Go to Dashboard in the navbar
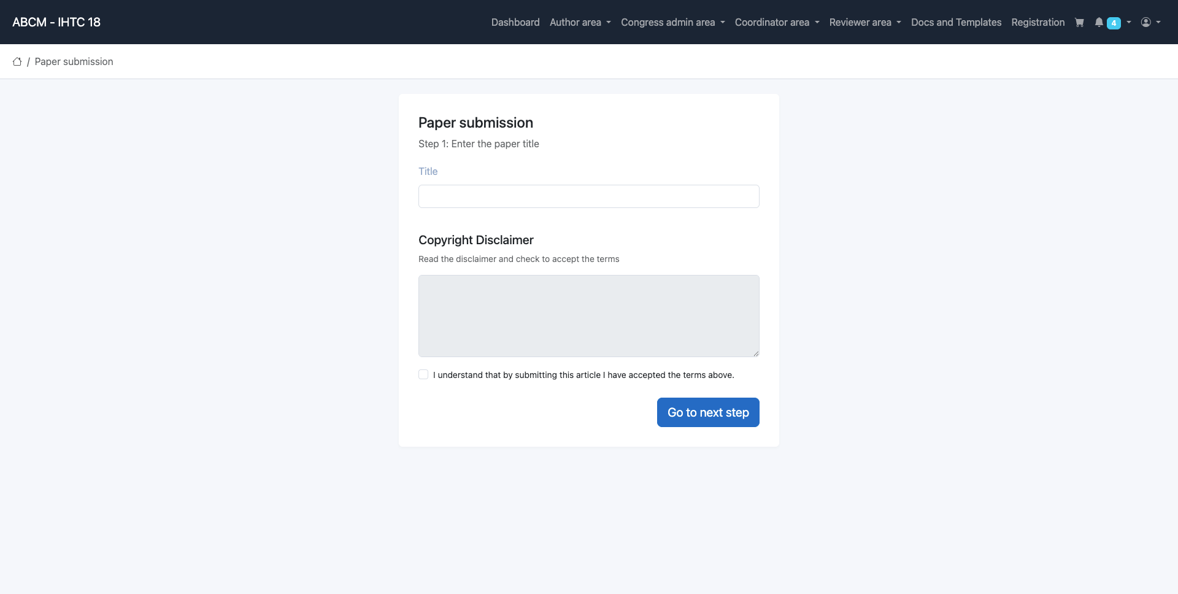The width and height of the screenshot is (1178, 594). [x=515, y=22]
